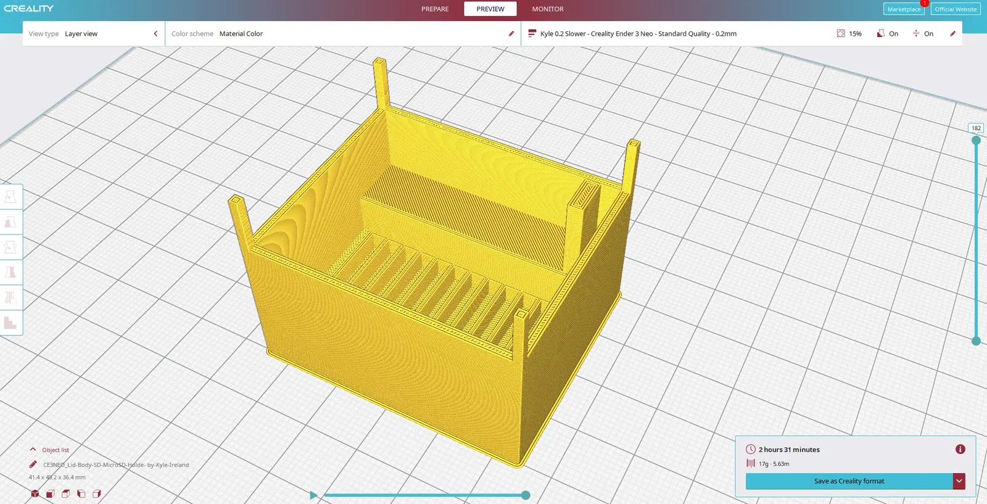Image resolution: width=987 pixels, height=504 pixels.
Task: Edit color scheme with the pencil icon
Action: click(511, 34)
